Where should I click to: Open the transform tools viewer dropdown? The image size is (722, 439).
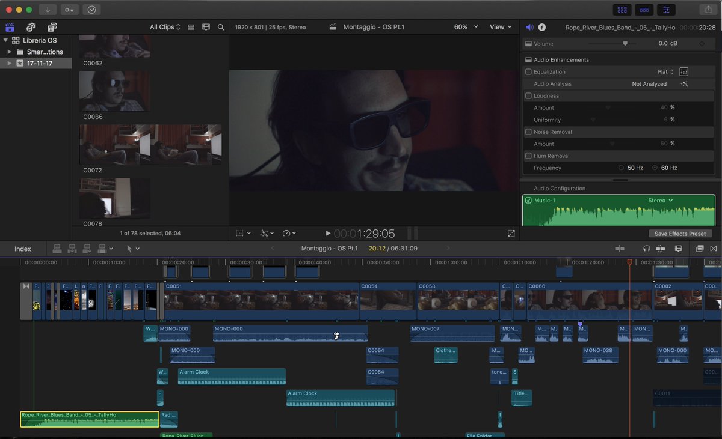(x=243, y=233)
